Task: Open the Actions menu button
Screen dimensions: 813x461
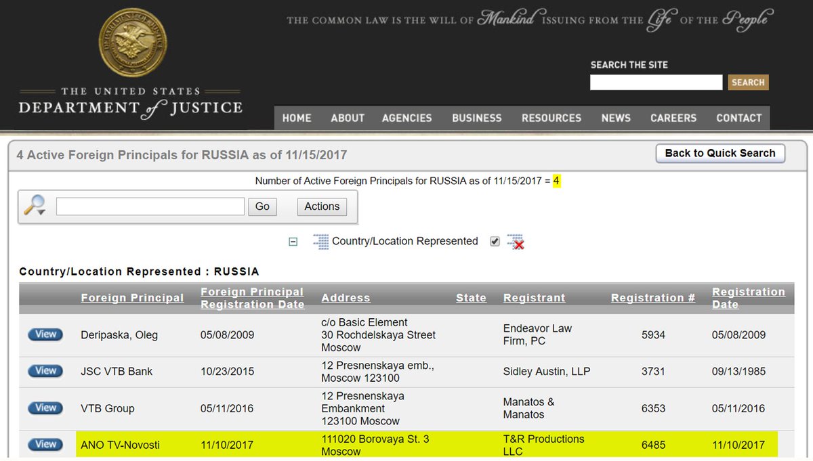Action: tap(322, 206)
